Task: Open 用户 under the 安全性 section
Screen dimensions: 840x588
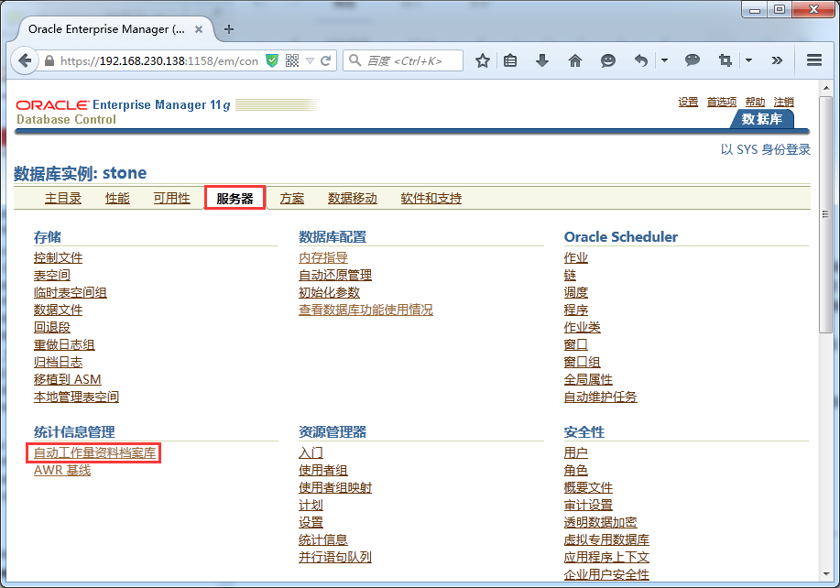Action: point(575,453)
